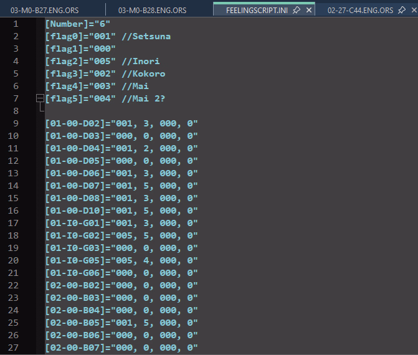Close the FEELINGSCRIPT.INI tab
This screenshot has width=418, height=355.
point(309,11)
